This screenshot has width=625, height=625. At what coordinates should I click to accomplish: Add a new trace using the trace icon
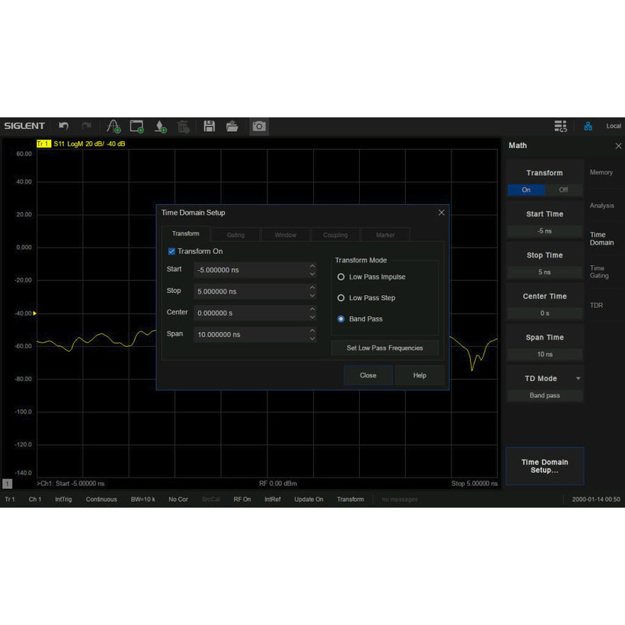pyautogui.click(x=112, y=126)
